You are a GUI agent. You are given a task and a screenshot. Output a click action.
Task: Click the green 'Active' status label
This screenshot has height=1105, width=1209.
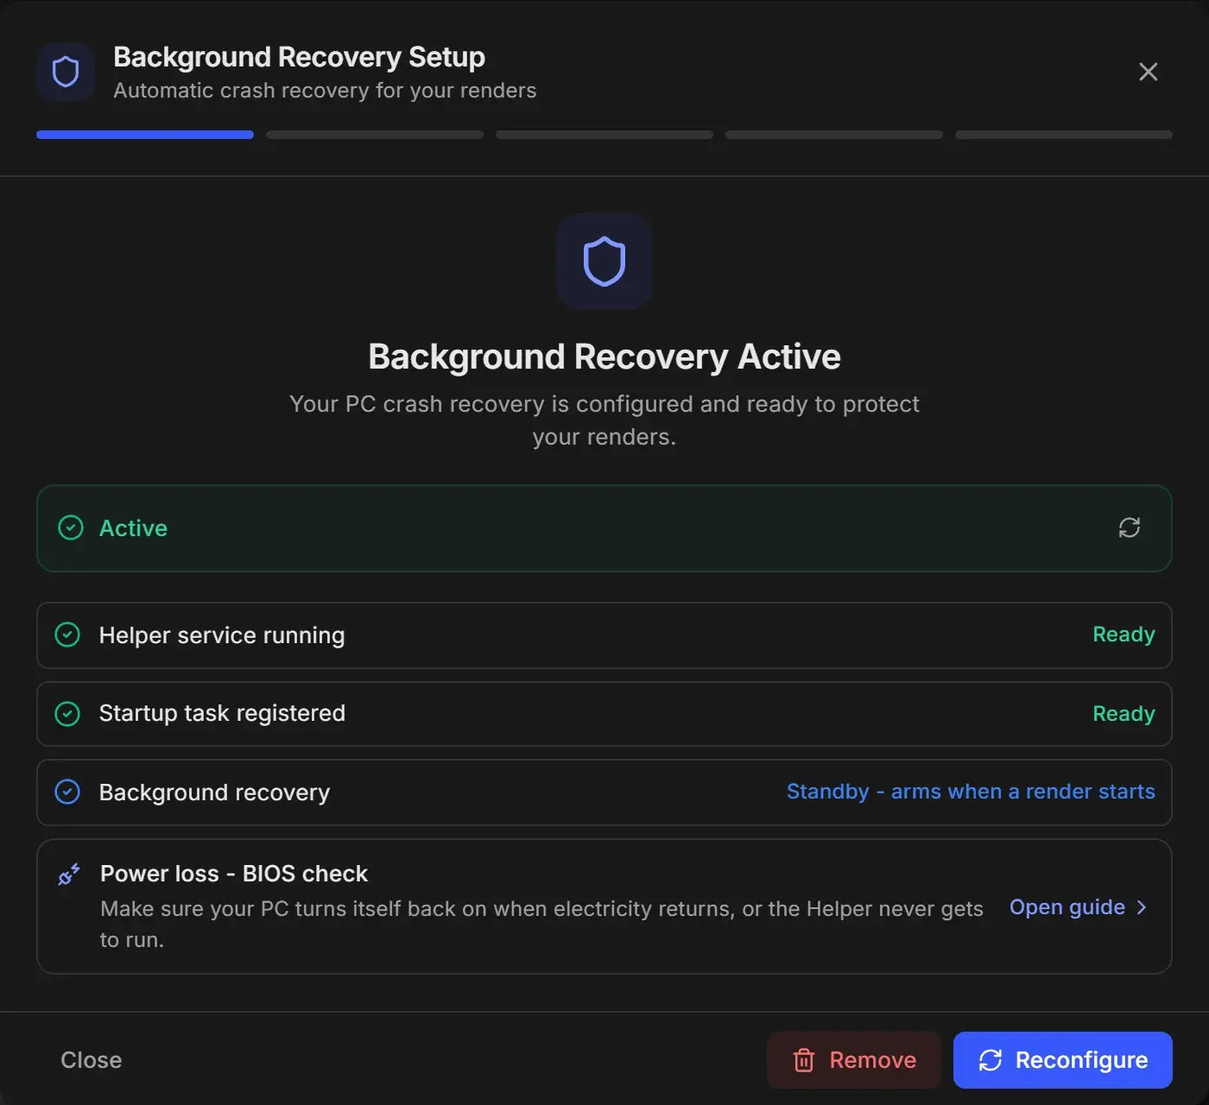[133, 528]
